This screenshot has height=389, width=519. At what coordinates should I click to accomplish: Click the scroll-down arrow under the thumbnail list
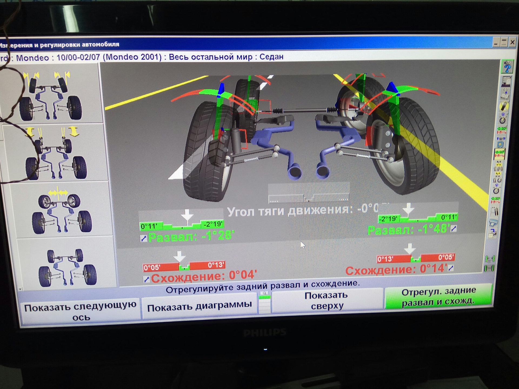coord(21,289)
